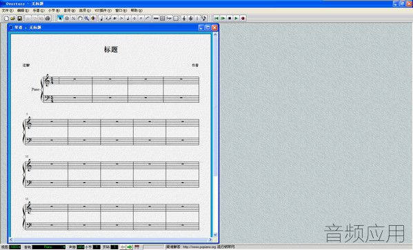Viewport: 413px width, 250px height.
Task: Open a file with the folder icon
Action: 13,18
